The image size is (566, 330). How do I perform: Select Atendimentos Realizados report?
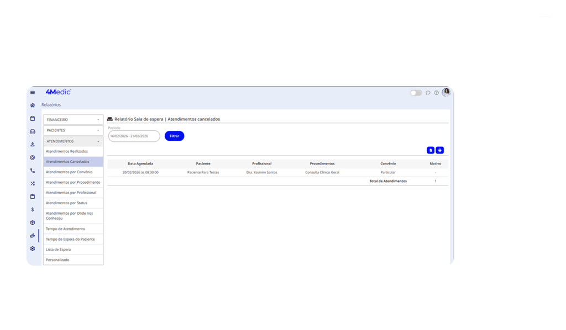(67, 151)
